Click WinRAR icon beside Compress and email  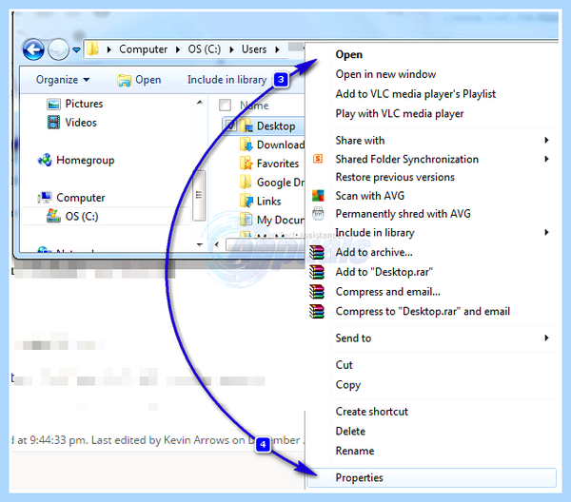[x=317, y=291]
